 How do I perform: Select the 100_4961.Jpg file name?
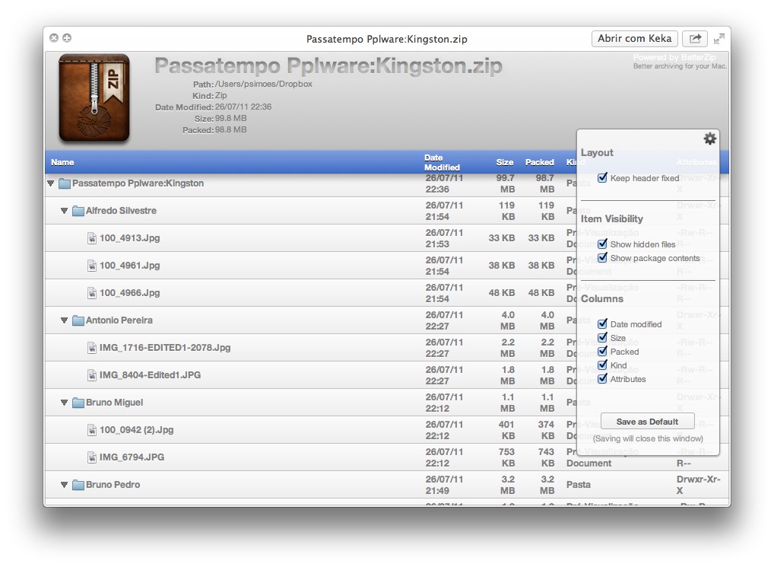click(x=130, y=266)
